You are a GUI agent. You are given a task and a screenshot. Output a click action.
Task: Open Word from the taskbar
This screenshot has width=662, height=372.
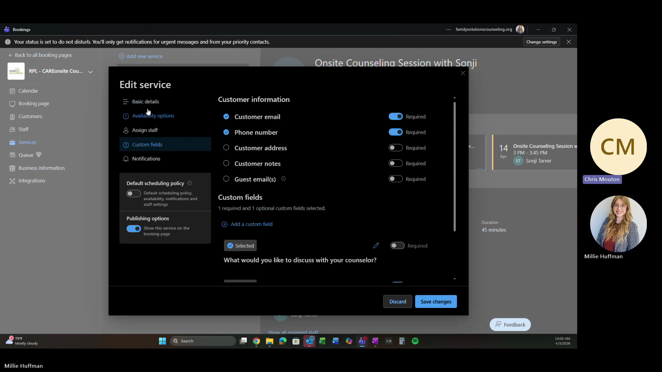tap(335, 341)
